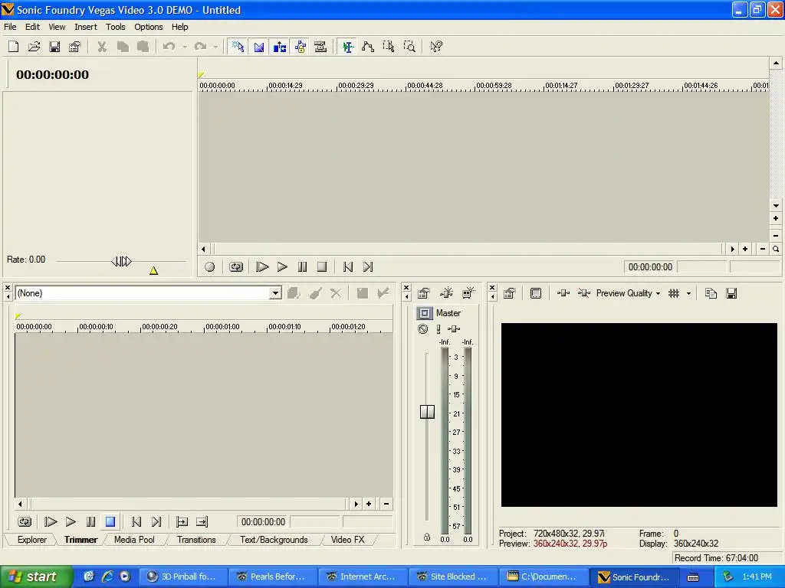Mute the Master bus

pyautogui.click(x=423, y=328)
